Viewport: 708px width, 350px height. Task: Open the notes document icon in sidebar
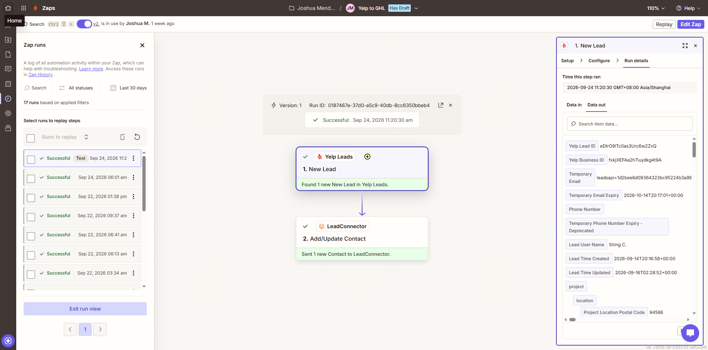8,54
